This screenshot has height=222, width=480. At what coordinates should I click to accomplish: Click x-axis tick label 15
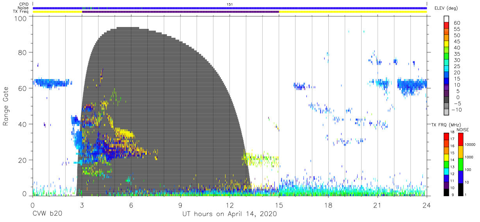click(279, 205)
